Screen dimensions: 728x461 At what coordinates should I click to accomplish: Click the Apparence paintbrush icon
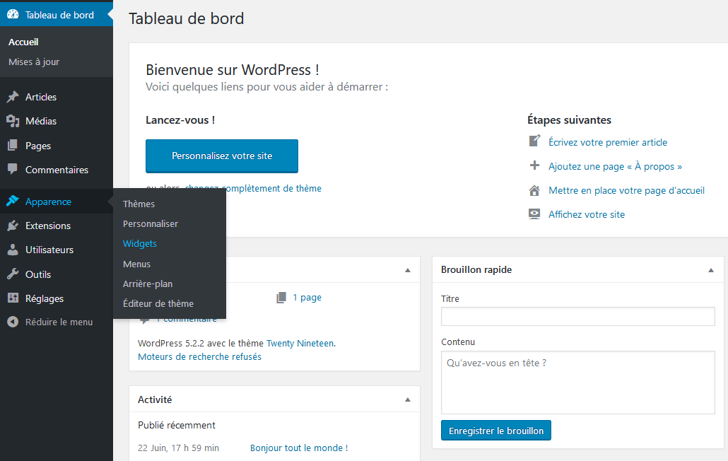(13, 201)
